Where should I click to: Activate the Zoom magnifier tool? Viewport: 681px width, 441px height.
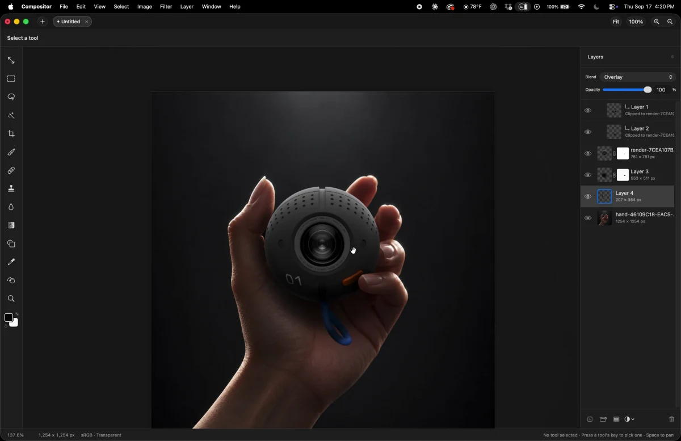coord(11,299)
